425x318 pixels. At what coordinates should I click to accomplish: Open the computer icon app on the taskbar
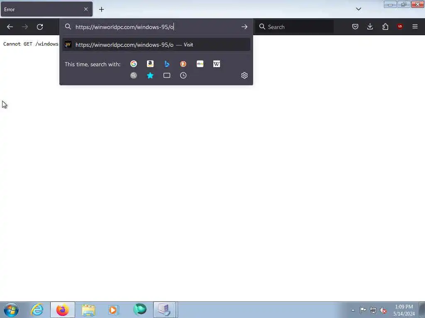click(x=164, y=310)
